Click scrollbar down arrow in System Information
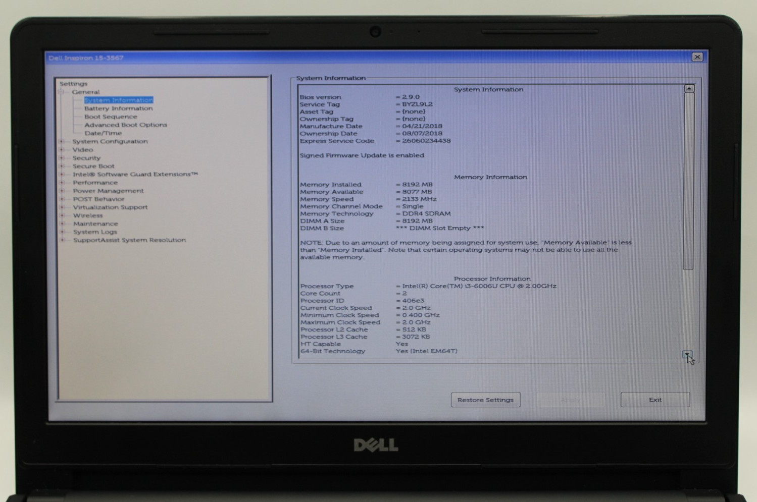757x502 pixels. [x=688, y=355]
